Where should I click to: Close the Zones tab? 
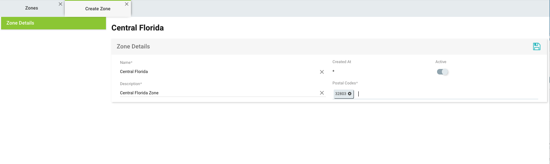60,4
